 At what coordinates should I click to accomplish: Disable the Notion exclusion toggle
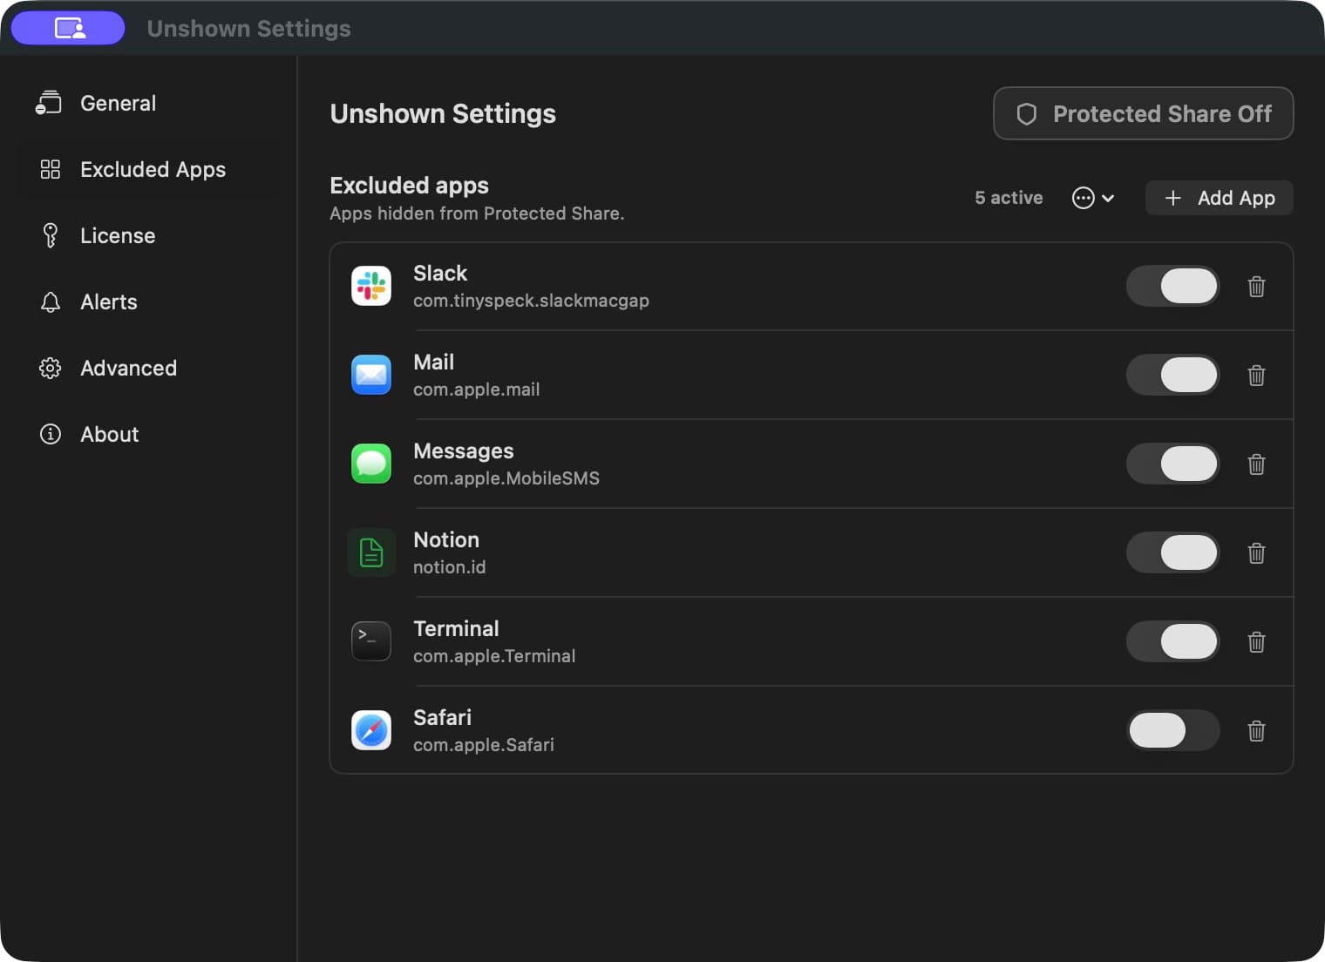pos(1172,552)
